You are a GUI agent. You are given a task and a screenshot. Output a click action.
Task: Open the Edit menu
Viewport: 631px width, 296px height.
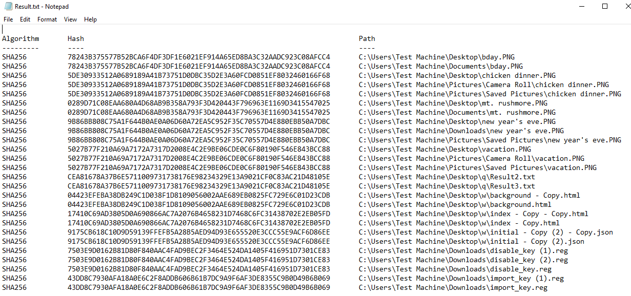(25, 19)
